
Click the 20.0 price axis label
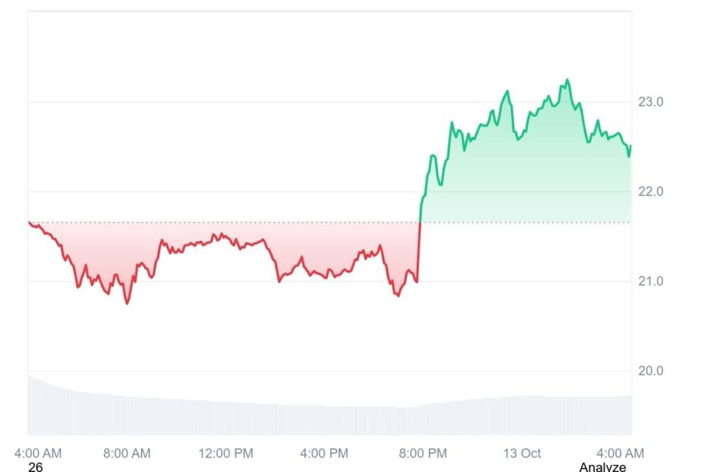(651, 370)
